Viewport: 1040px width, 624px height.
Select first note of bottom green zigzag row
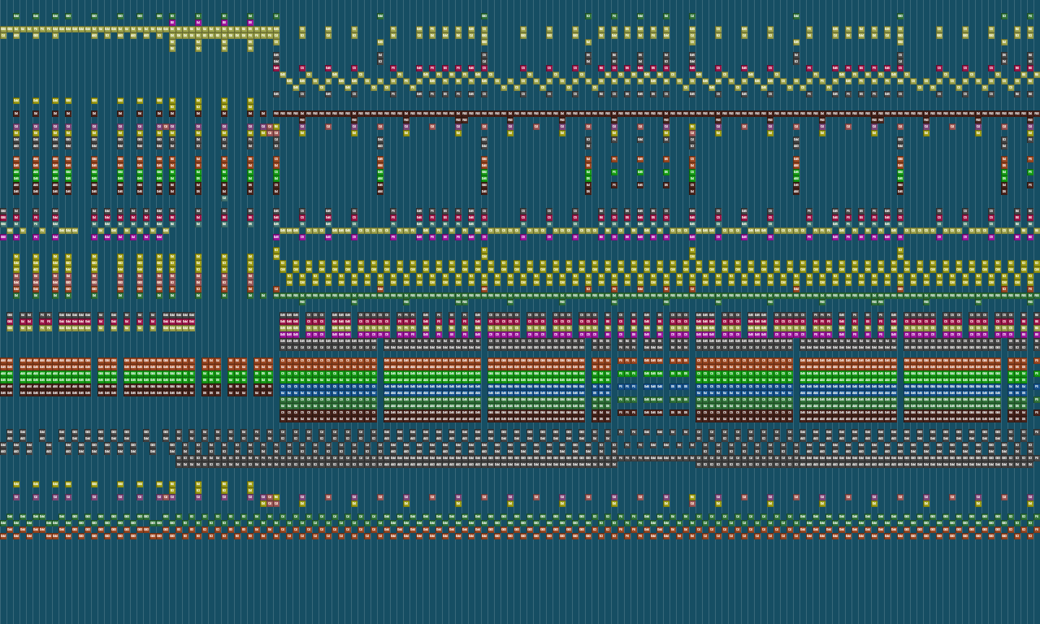3,522
